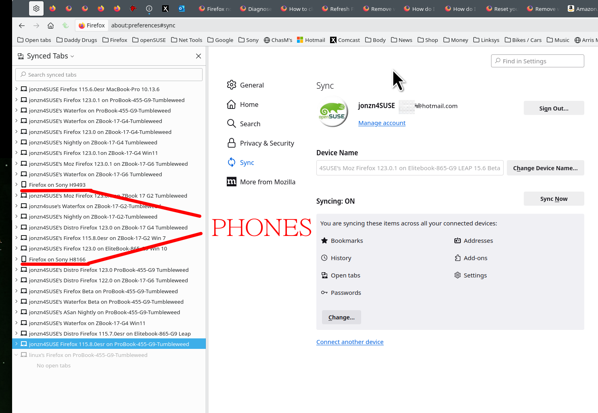
Task: Switch to the "Reset you" tab
Action: (502, 9)
